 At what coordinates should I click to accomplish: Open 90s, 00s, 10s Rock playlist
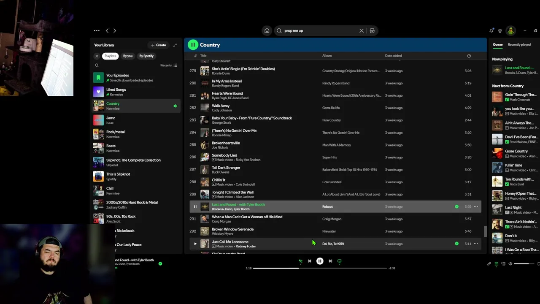(x=137, y=218)
